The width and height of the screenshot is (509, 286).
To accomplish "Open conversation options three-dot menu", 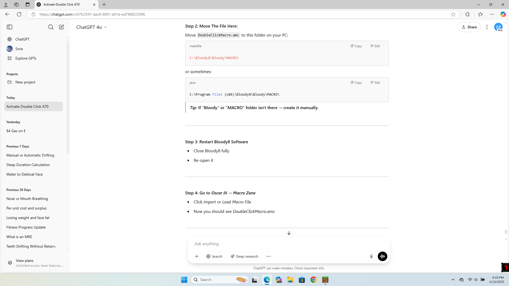I will pyautogui.click(x=487, y=27).
